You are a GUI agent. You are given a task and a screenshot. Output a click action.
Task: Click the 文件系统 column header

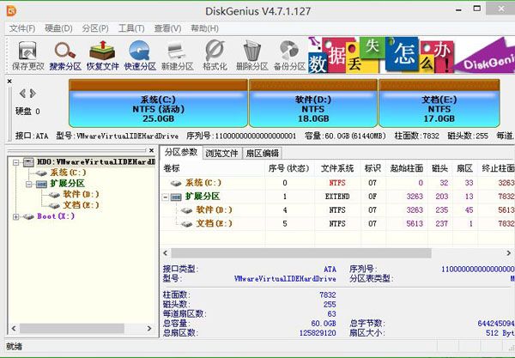(x=337, y=168)
